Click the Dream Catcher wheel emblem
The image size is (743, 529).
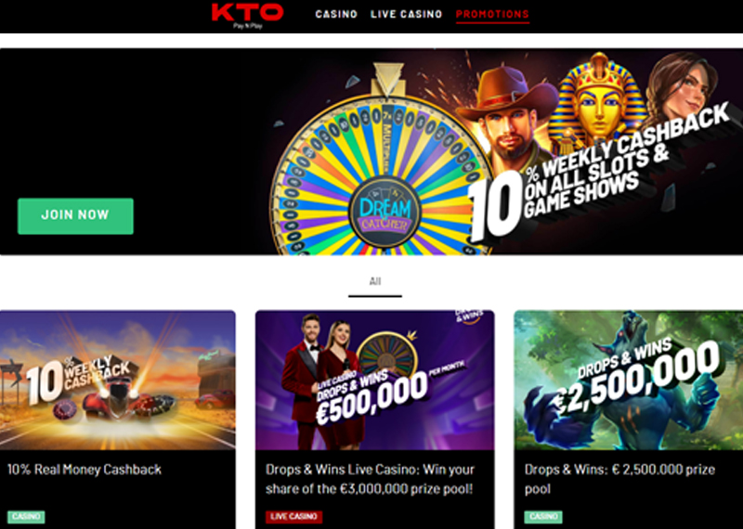click(x=385, y=213)
